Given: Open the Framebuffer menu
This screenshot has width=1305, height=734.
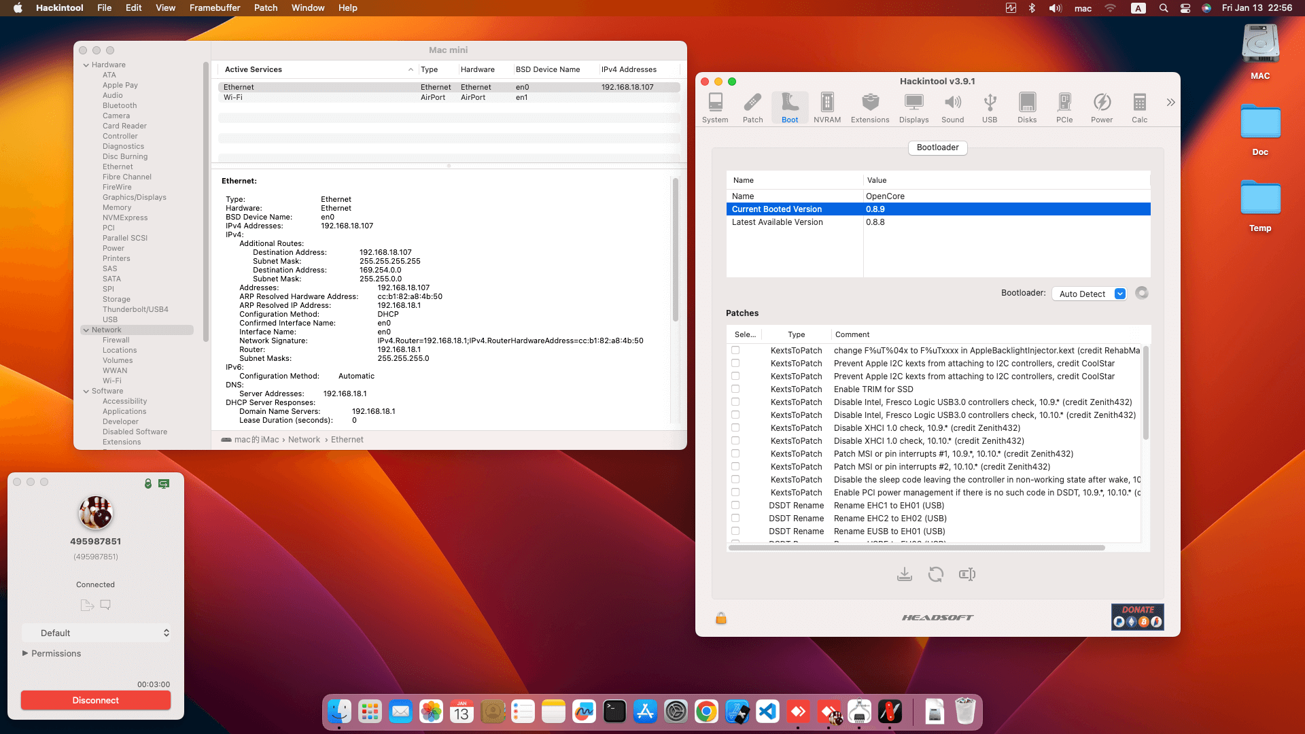Looking at the screenshot, I should coord(215,7).
